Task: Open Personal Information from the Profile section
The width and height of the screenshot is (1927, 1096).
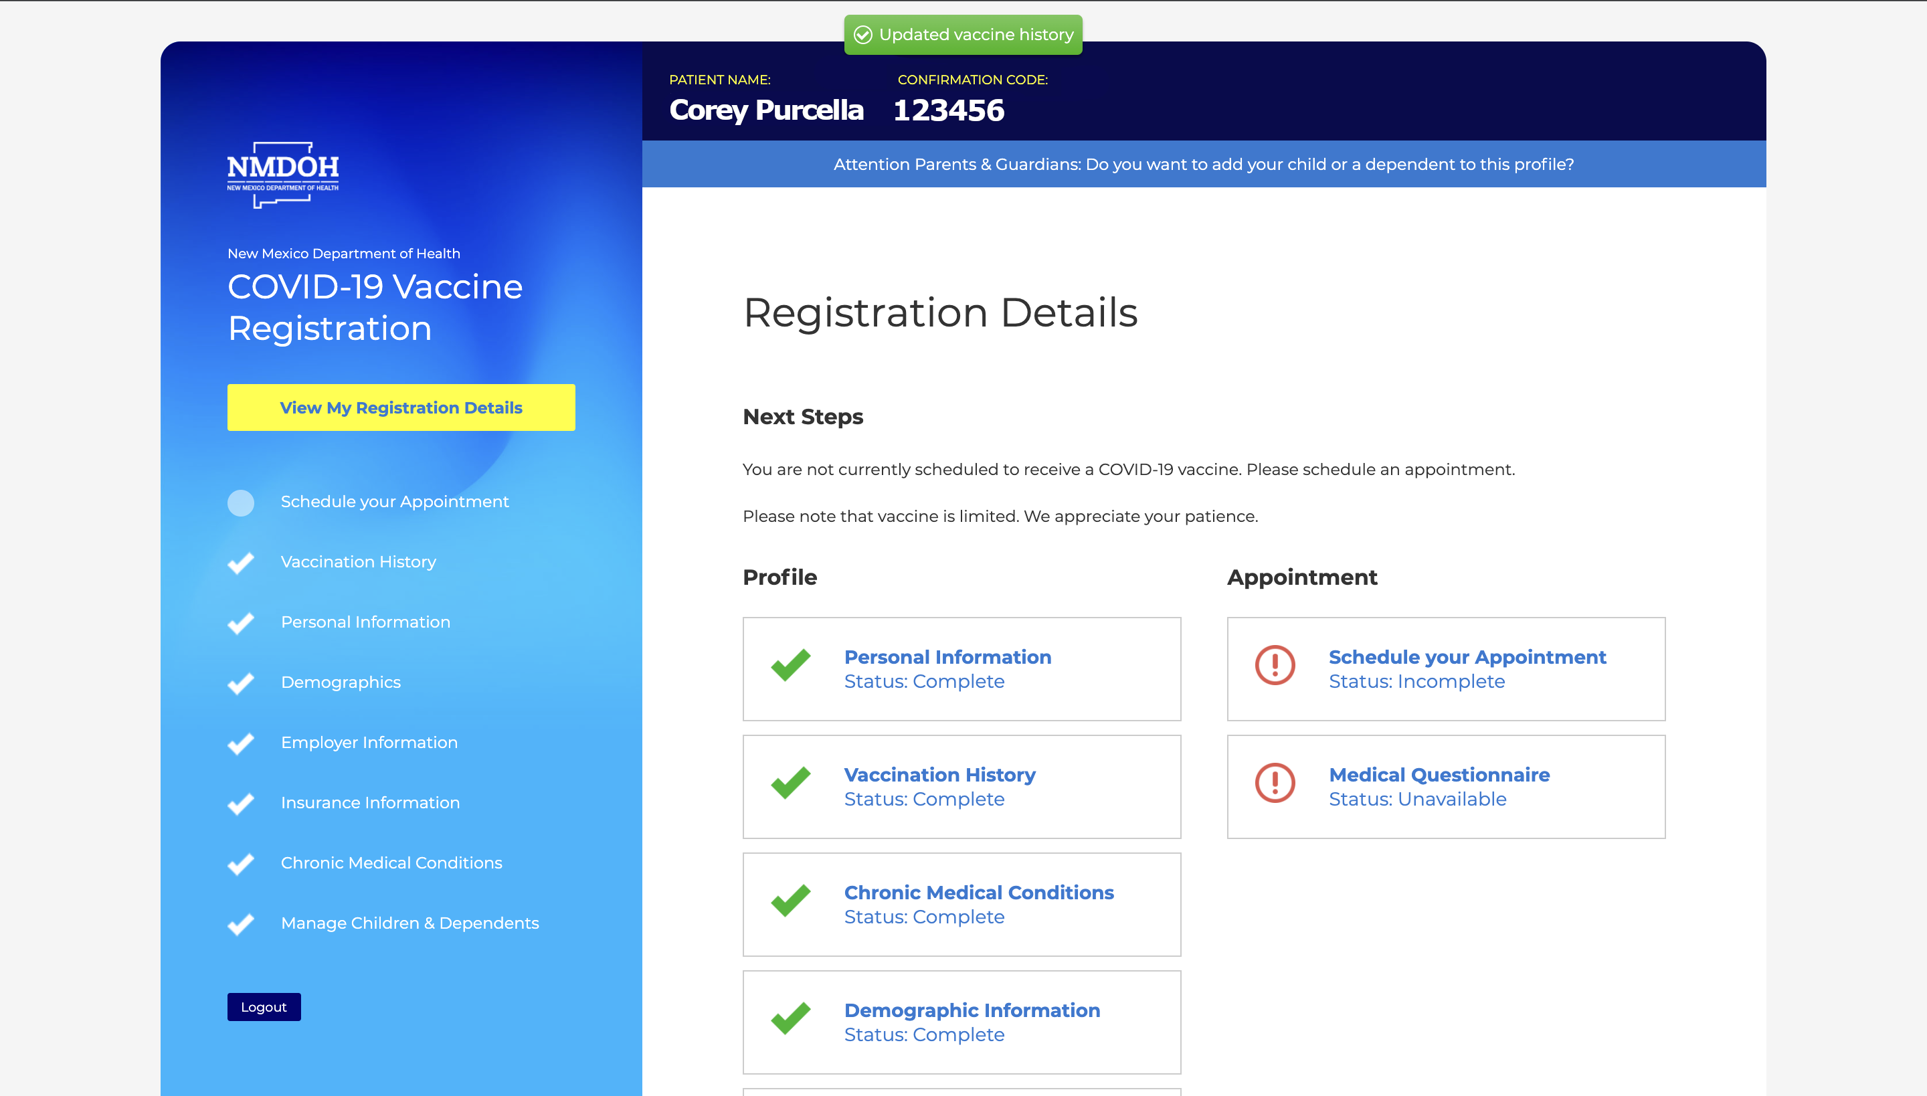Action: 947,656
